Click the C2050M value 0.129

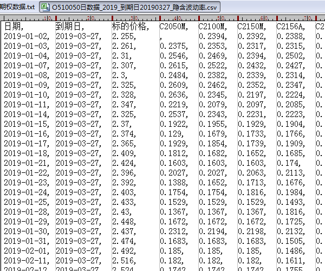tap(172, 134)
